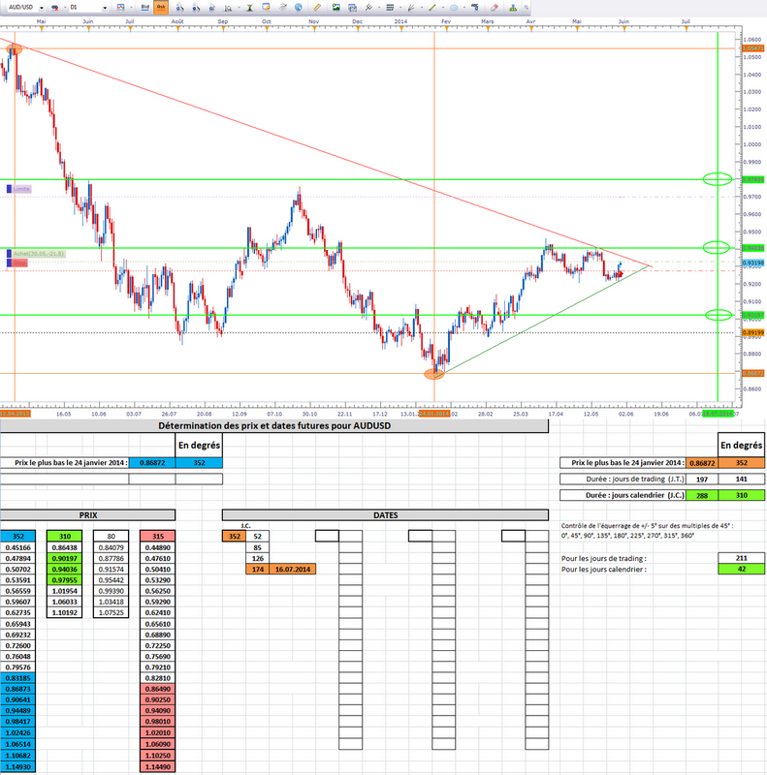Select the green cell 42
Image resolution: width=767 pixels, height=775 pixels.
[741, 569]
